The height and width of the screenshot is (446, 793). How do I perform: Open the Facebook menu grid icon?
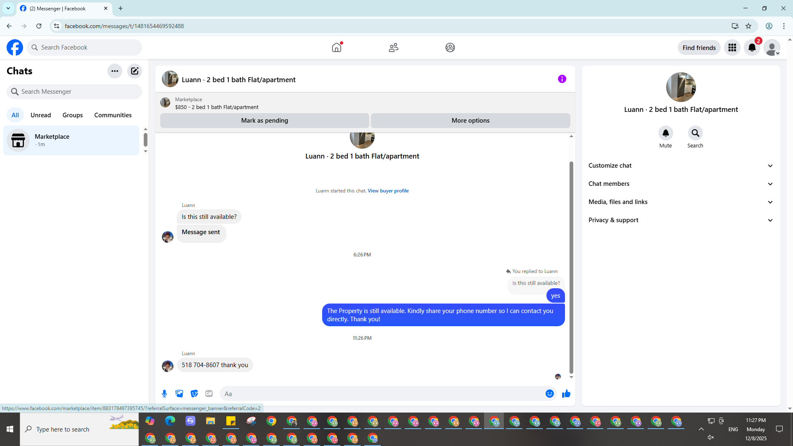pos(732,47)
